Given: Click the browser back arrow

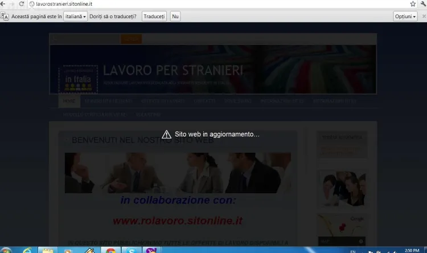Looking at the screenshot, I should pyautogui.click(x=3, y=4).
